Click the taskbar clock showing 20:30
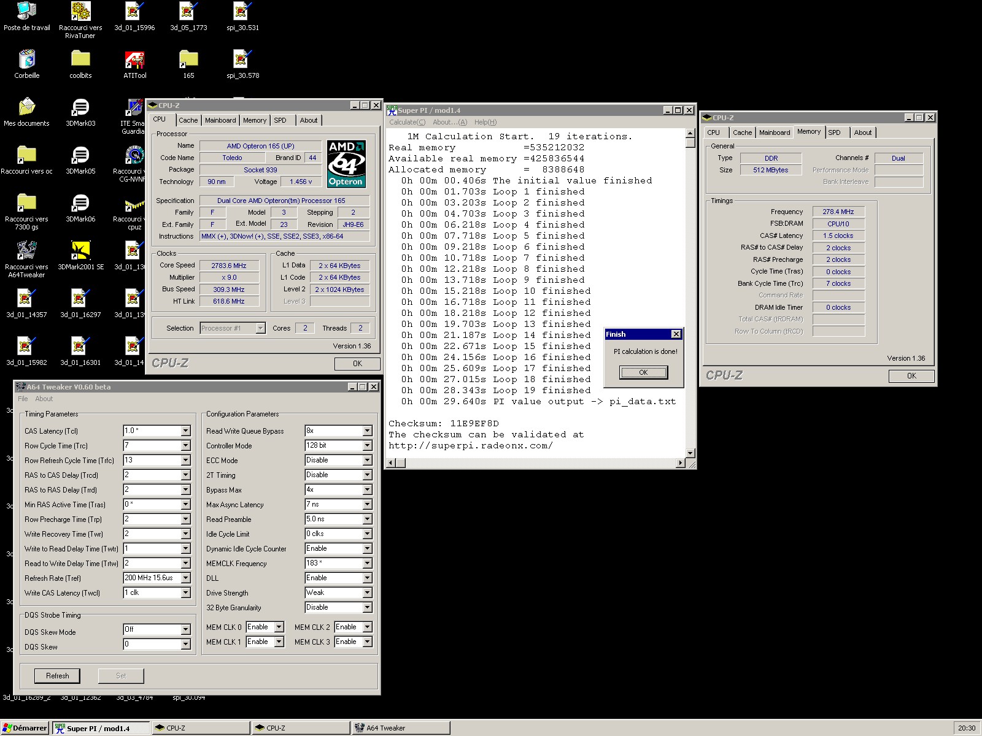This screenshot has width=982, height=736. (x=967, y=728)
